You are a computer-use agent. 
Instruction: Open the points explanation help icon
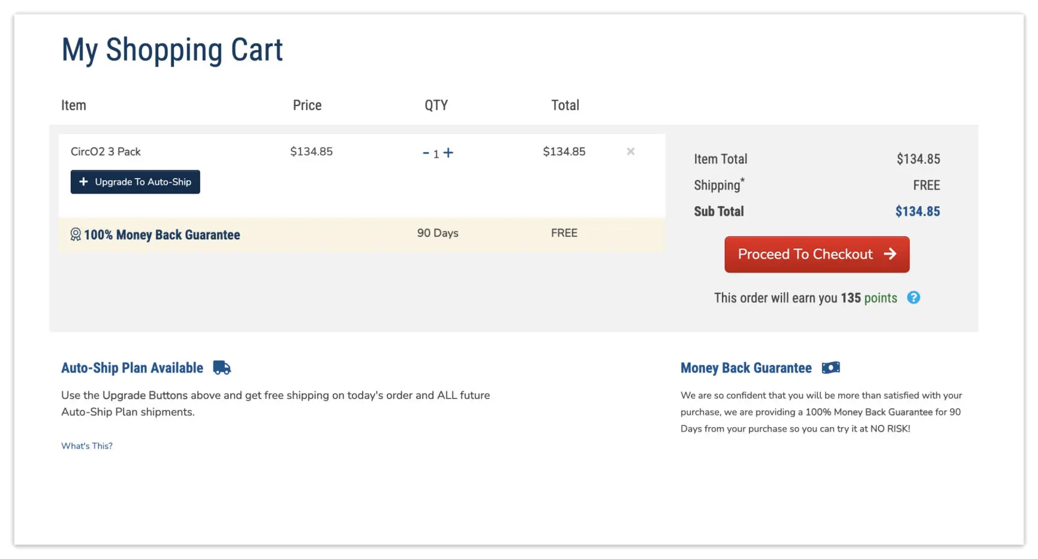click(913, 297)
